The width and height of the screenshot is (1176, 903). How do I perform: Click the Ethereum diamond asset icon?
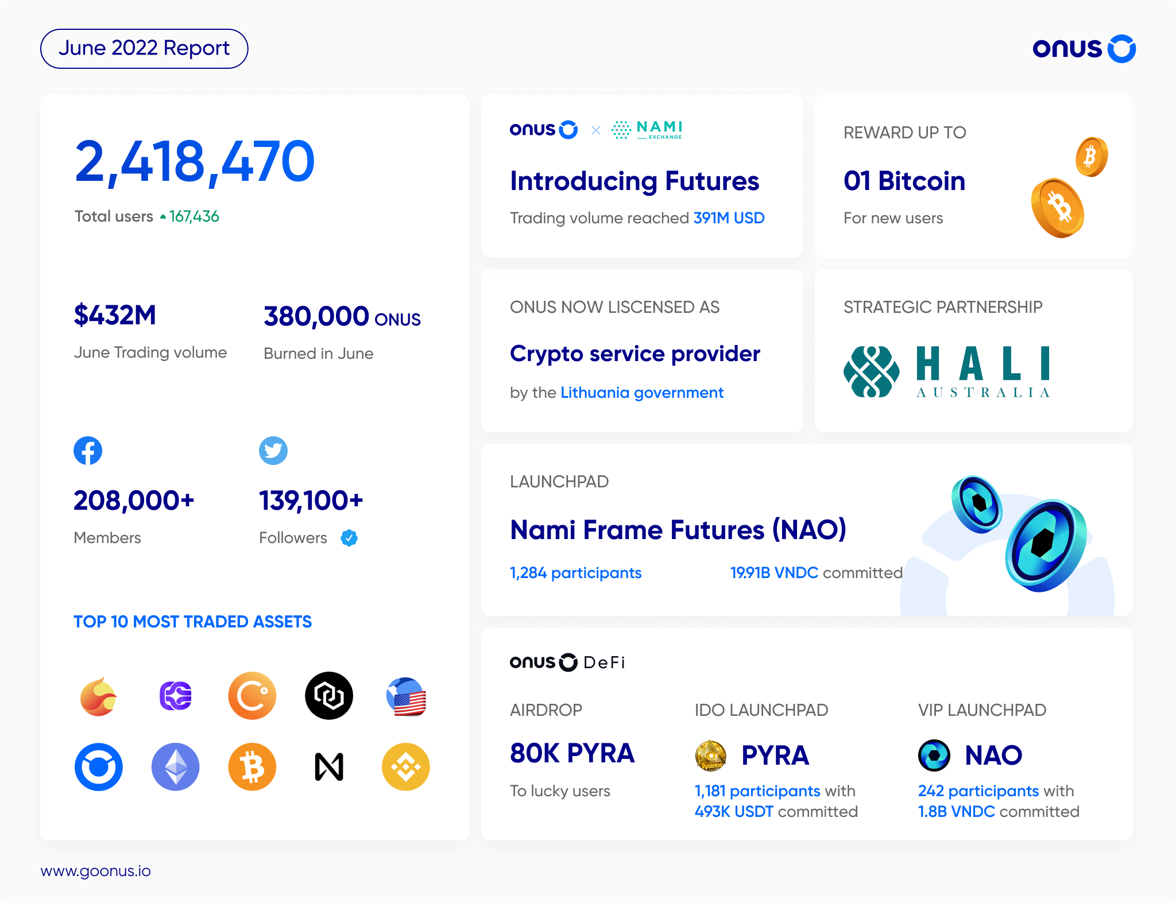[x=176, y=767]
